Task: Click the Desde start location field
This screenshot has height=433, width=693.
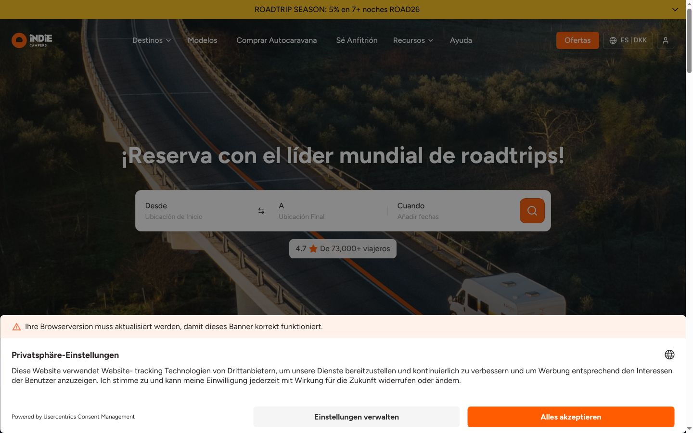Action: point(197,211)
